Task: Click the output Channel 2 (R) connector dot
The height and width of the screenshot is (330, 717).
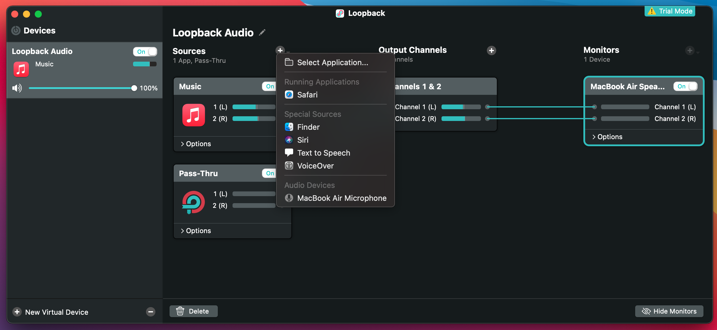Action: tap(487, 119)
